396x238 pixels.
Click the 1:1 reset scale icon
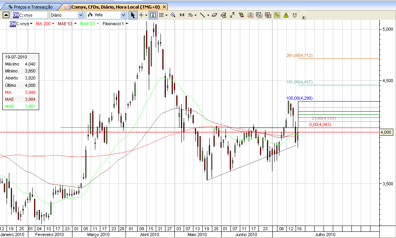(x=182, y=15)
